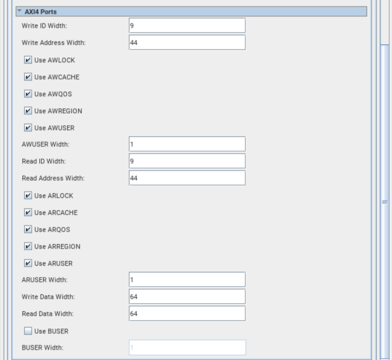
Task: Toggle the Use ARQOS checkbox
Action: coord(28,230)
